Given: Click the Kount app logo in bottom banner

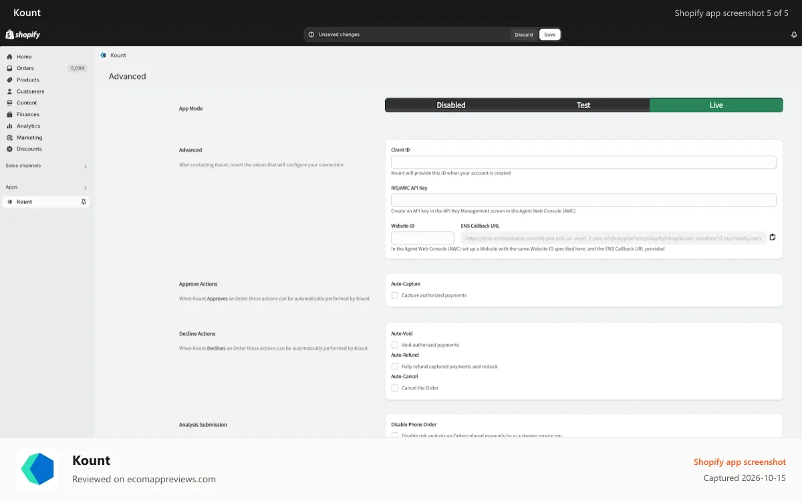Looking at the screenshot, I should pyautogui.click(x=37, y=469).
